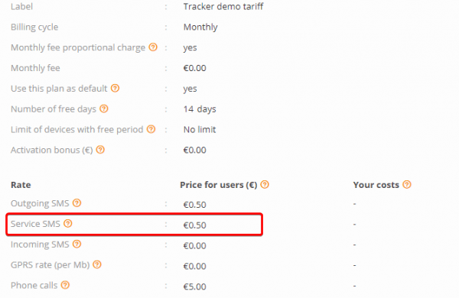
Task: Show help icon beside Phone calls
Action: coord(65,285)
